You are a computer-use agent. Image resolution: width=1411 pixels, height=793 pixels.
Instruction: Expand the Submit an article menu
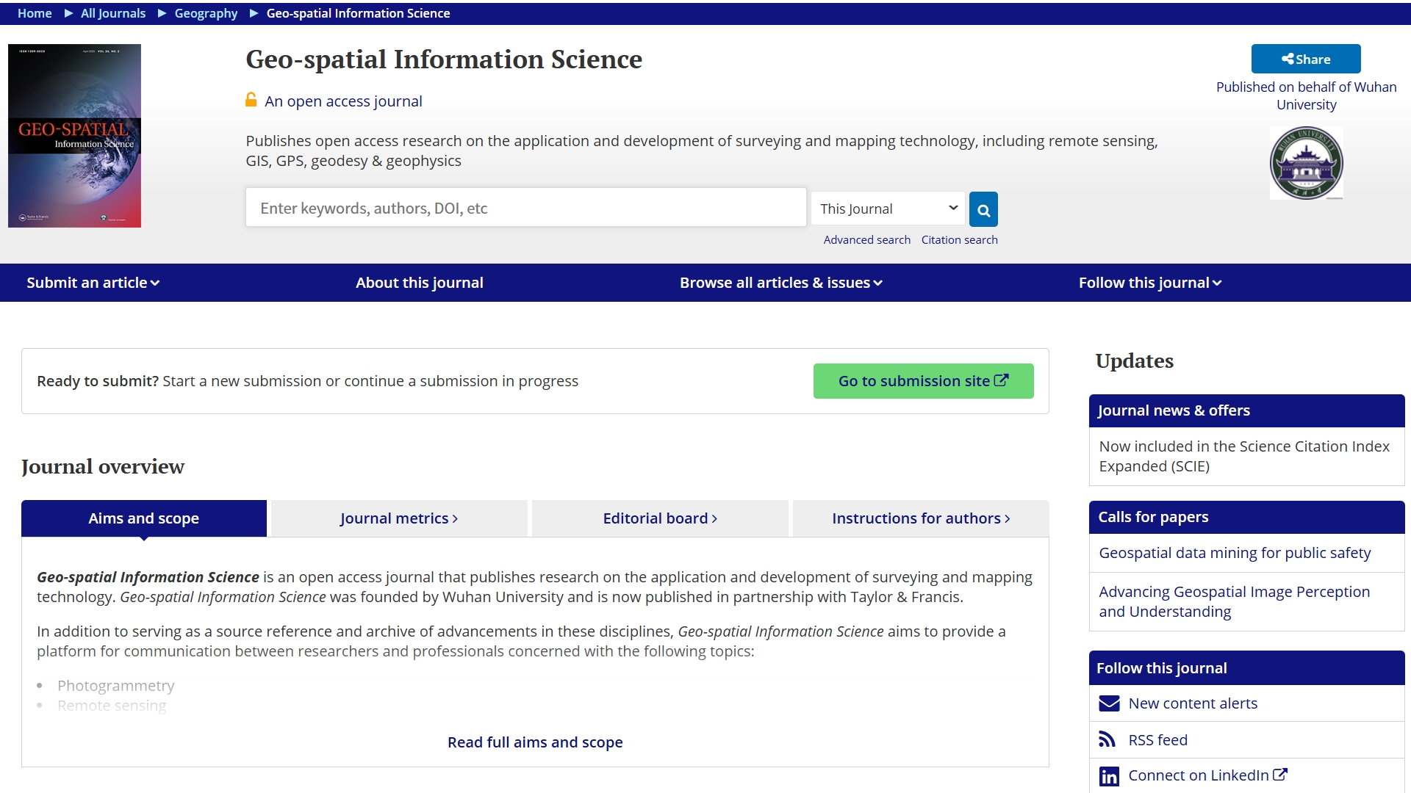click(93, 283)
